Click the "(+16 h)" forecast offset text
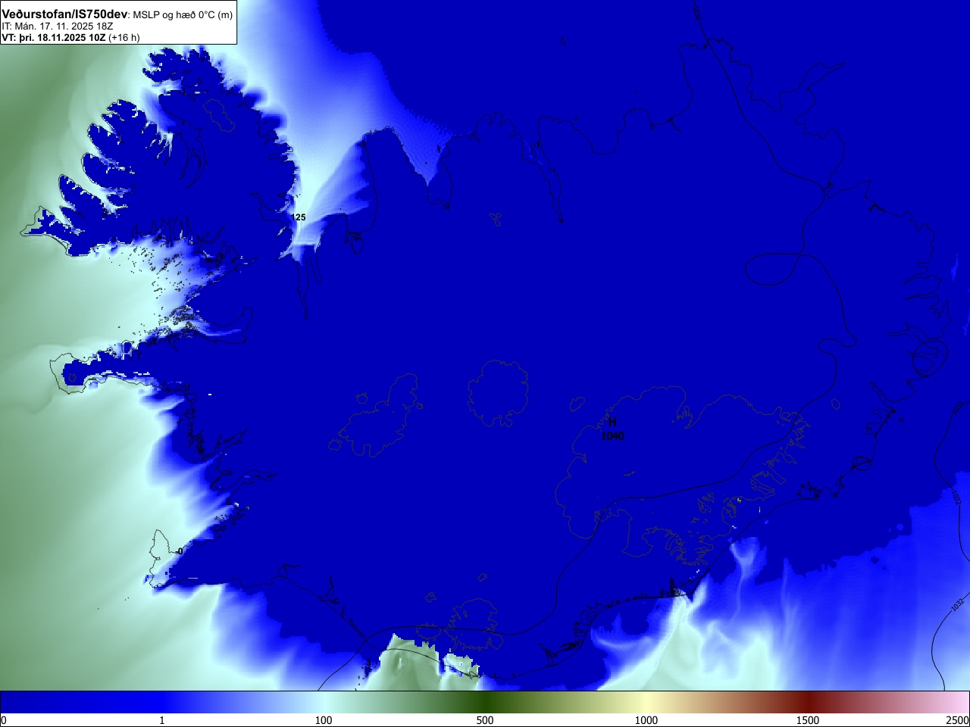The height and width of the screenshot is (727, 970). [124, 37]
